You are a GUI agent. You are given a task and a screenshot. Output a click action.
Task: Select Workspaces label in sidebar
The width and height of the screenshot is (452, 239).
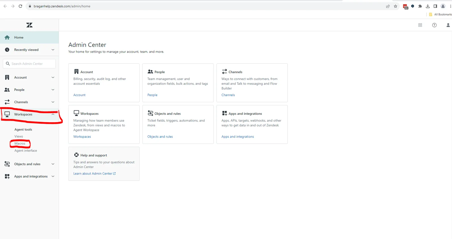click(x=23, y=114)
